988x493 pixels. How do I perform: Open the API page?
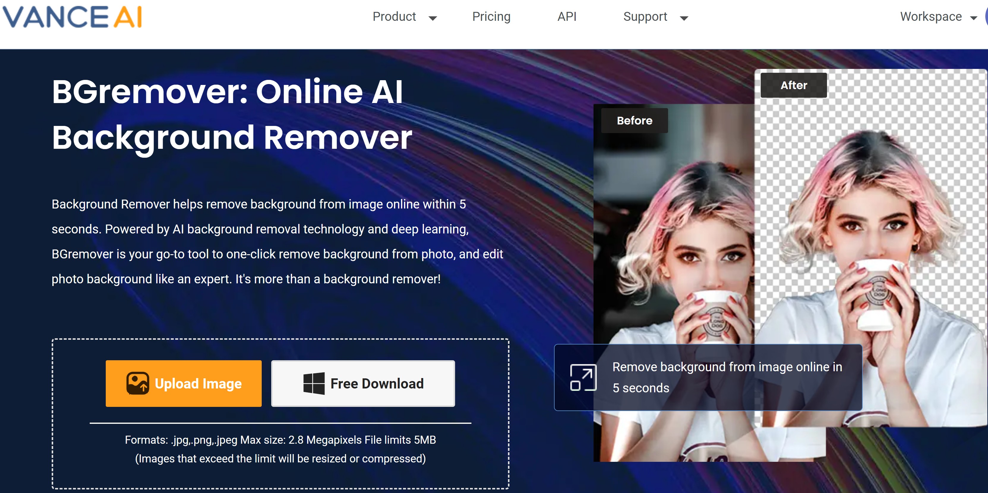click(566, 17)
